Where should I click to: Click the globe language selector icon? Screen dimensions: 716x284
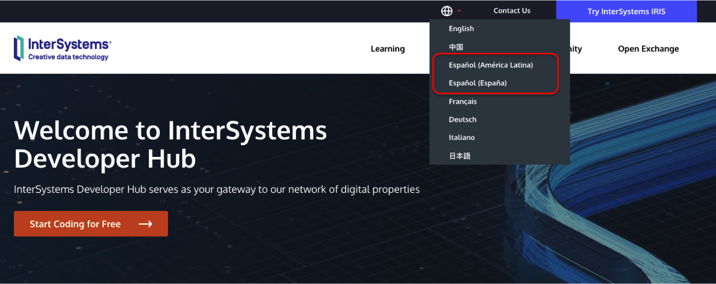coord(447,11)
